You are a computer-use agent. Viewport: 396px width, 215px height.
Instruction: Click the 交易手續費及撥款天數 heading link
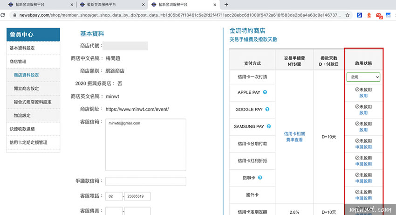tap(253, 40)
